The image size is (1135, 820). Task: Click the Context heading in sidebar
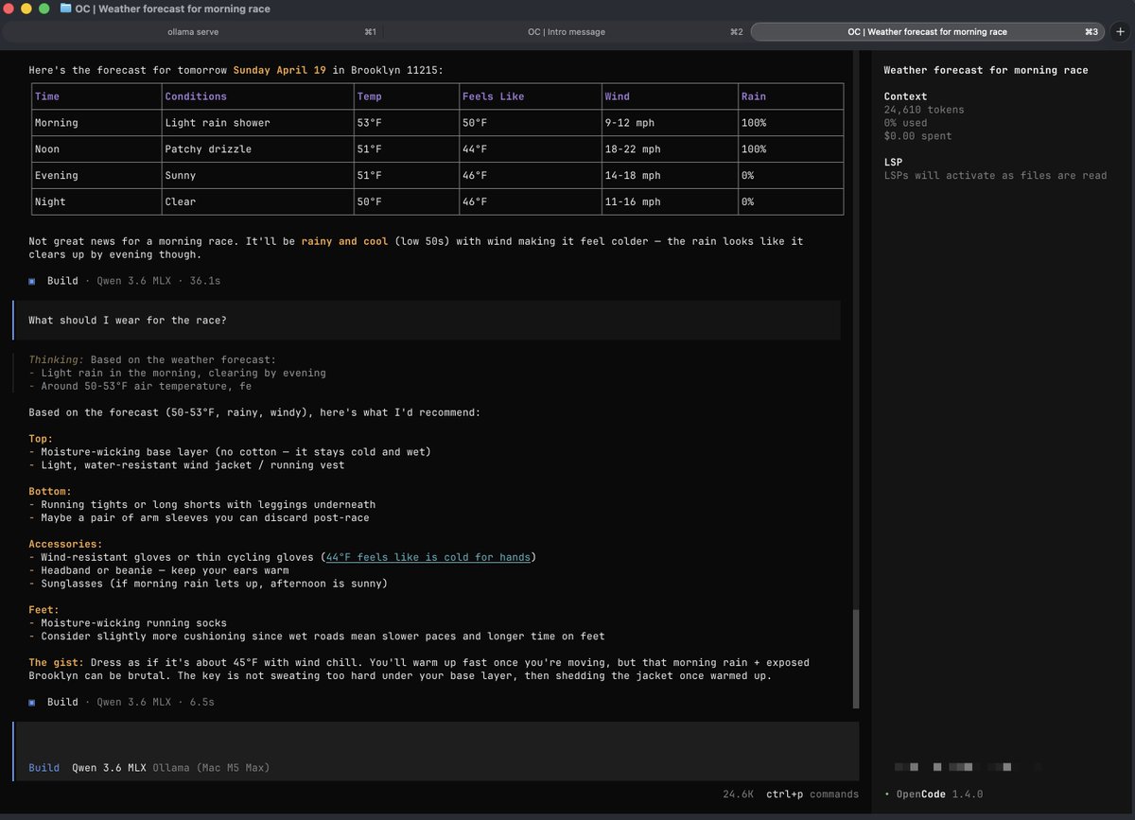tap(905, 96)
